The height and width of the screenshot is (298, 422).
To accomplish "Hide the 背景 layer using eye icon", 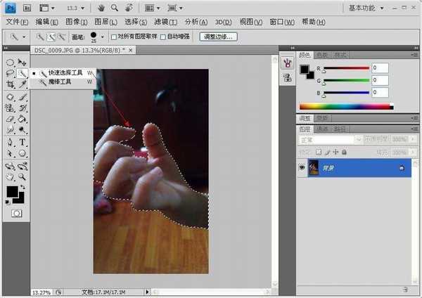I will (302, 169).
